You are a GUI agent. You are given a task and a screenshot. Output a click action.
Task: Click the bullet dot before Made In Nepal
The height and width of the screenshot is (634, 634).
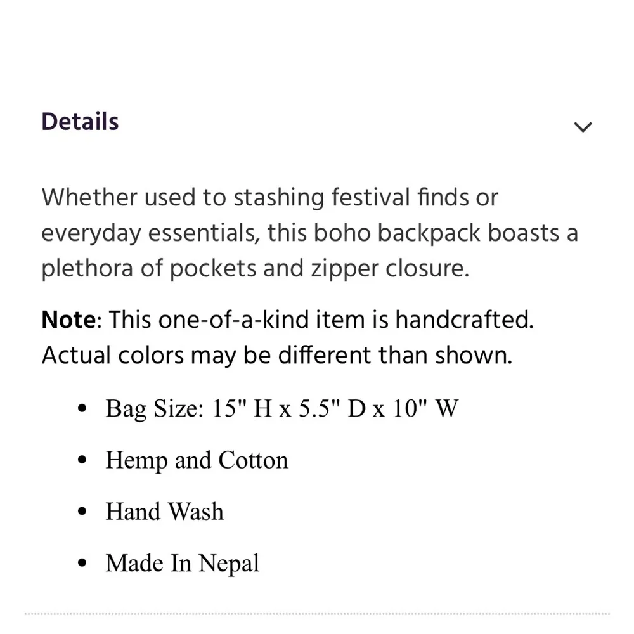pos(81,564)
